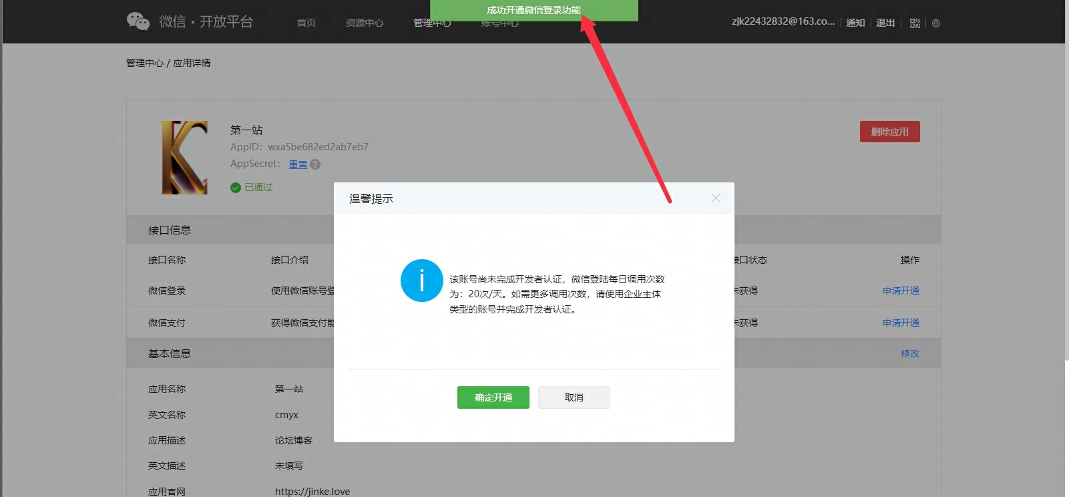Click 申请开通 in the 微信支付 row
Screen dimensions: 1069x497
pos(901,323)
